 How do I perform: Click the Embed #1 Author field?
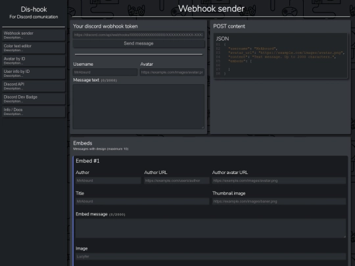coord(108,181)
